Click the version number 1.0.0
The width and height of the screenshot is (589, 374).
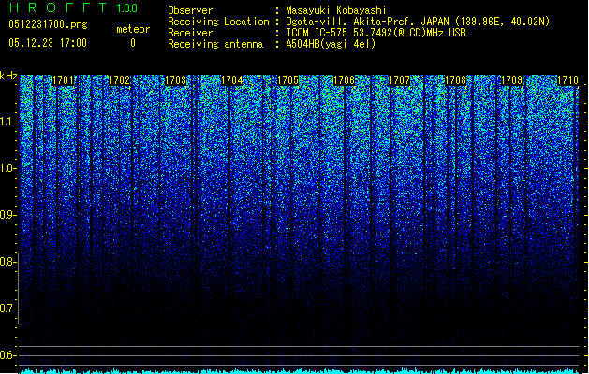click(x=126, y=7)
